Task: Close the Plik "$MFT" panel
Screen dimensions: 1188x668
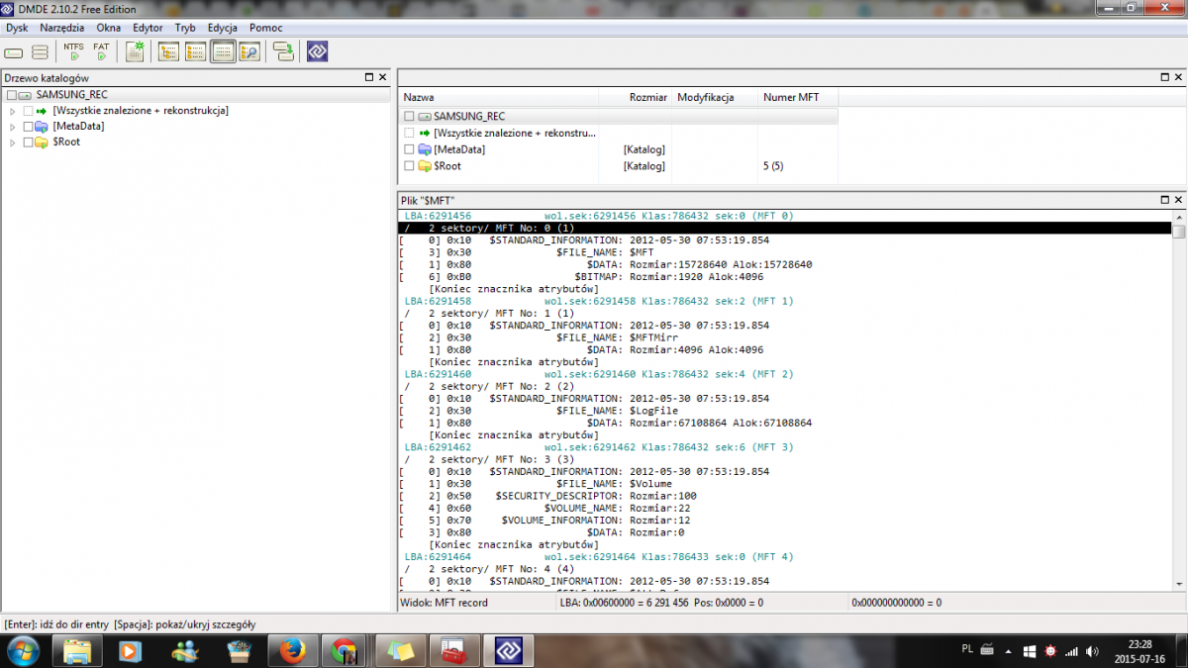Action: (1178, 200)
